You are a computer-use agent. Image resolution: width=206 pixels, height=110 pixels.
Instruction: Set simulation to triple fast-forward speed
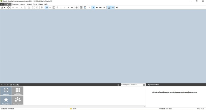[101, 8]
